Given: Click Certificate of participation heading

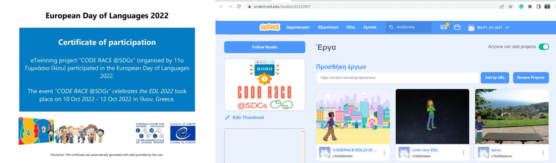Looking at the screenshot, I should click(x=107, y=42).
